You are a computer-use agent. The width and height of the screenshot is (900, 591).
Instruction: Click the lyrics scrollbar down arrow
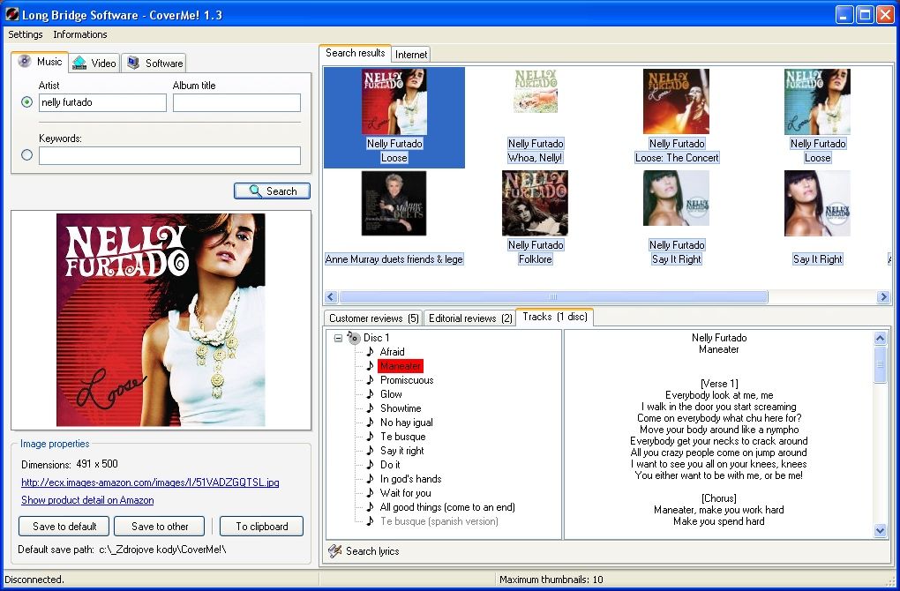(x=880, y=531)
